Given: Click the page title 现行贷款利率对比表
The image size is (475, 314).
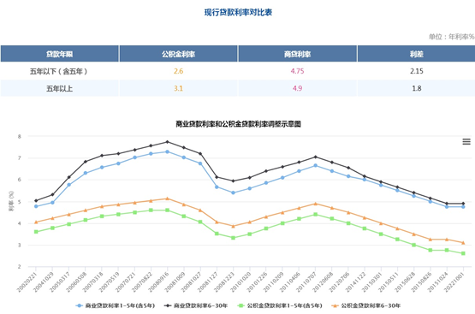Looking at the screenshot, I should click(238, 13).
